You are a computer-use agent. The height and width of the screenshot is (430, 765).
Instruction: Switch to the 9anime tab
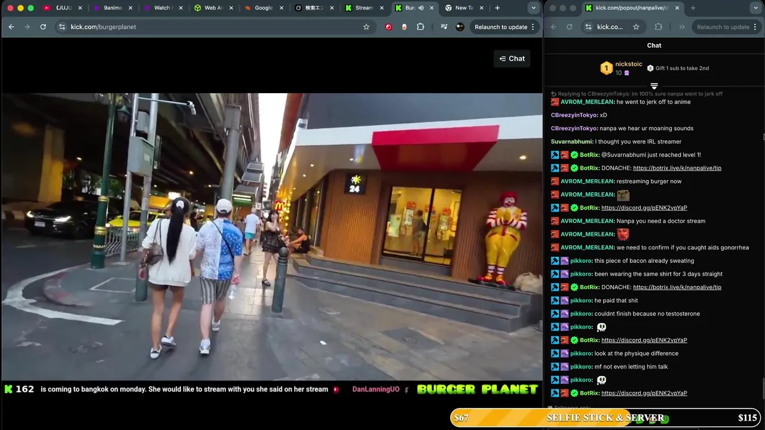(x=112, y=8)
